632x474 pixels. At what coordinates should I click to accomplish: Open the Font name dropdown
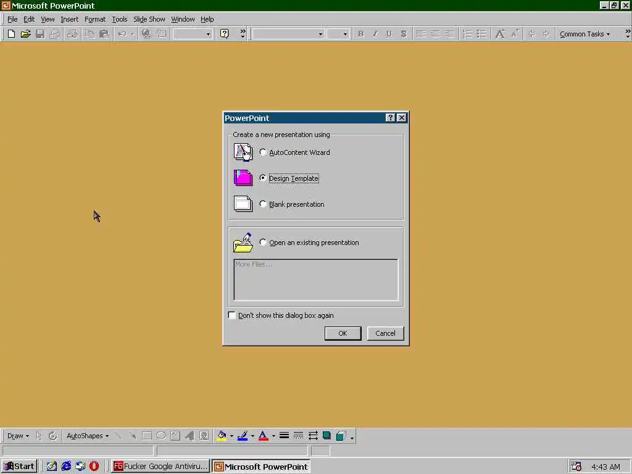tap(320, 35)
